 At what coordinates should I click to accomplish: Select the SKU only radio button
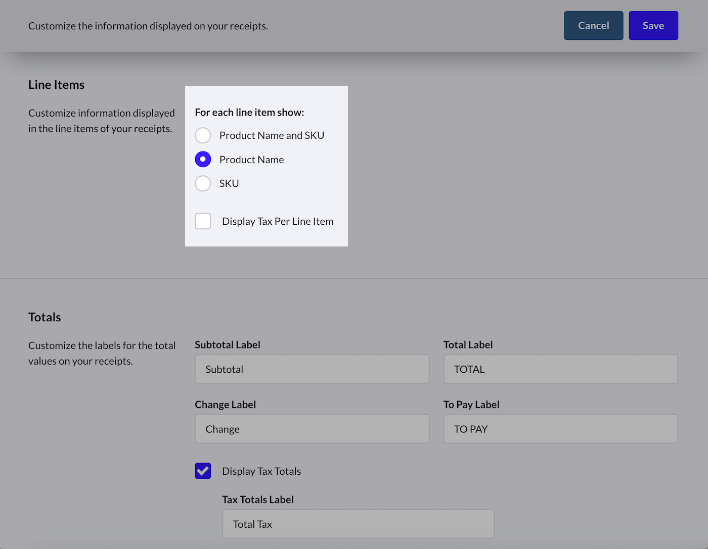click(x=203, y=183)
